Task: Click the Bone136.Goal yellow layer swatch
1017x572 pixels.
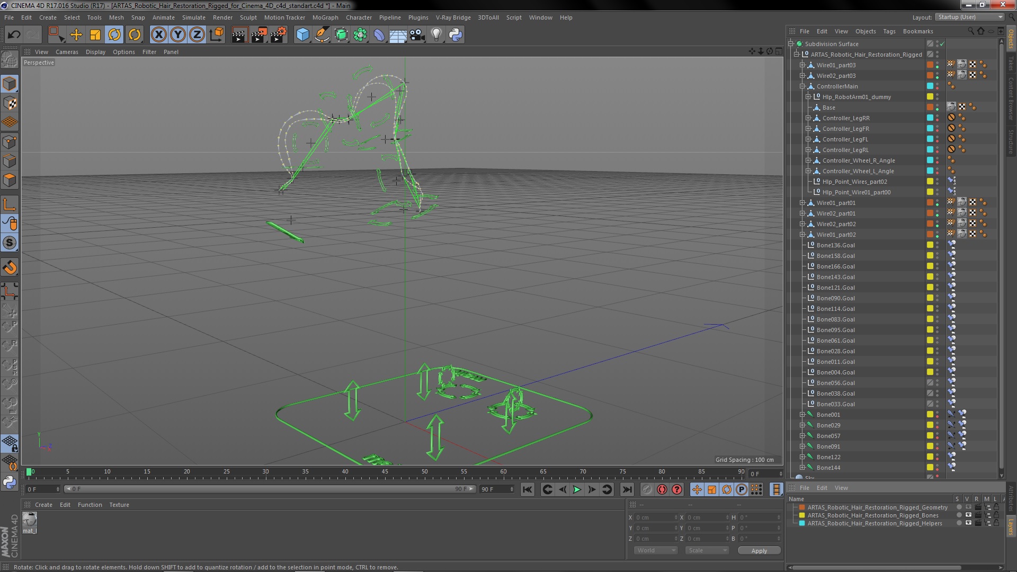Action: click(x=930, y=245)
